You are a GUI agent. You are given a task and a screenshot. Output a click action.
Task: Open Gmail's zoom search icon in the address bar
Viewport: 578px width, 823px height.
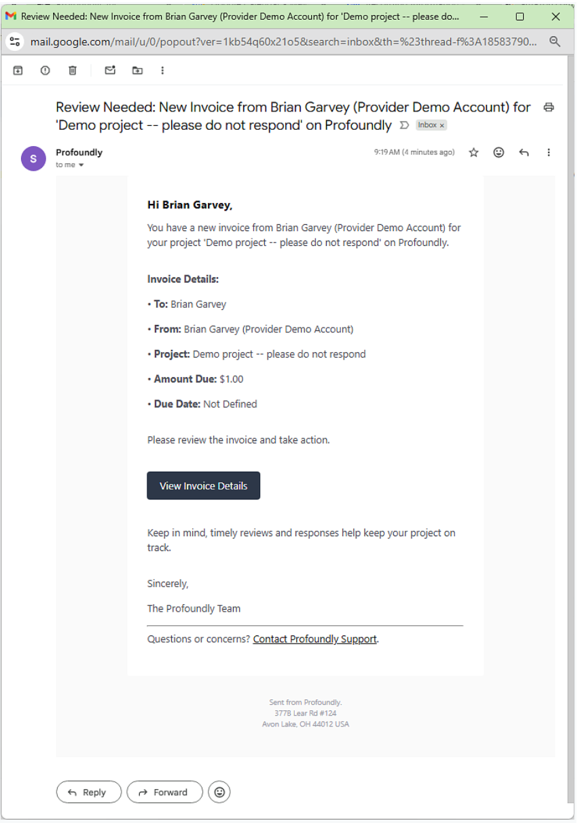click(x=555, y=41)
